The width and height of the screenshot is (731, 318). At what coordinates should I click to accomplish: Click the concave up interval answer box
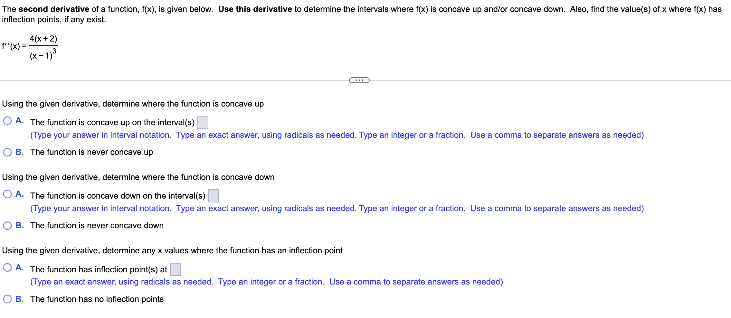pos(203,122)
